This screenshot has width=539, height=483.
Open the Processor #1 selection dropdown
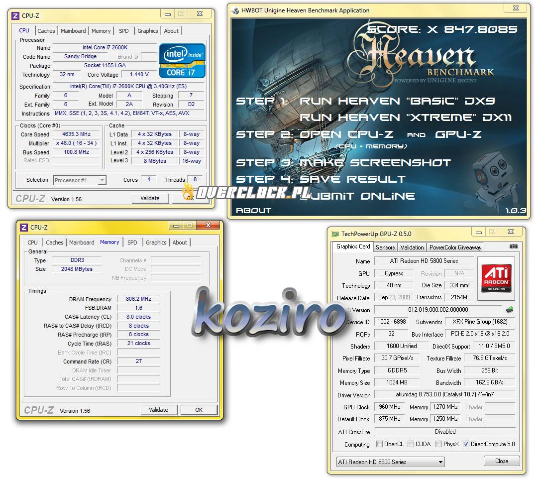(x=80, y=180)
